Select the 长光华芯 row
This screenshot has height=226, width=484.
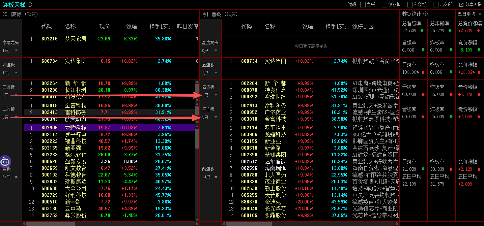pos(311,209)
